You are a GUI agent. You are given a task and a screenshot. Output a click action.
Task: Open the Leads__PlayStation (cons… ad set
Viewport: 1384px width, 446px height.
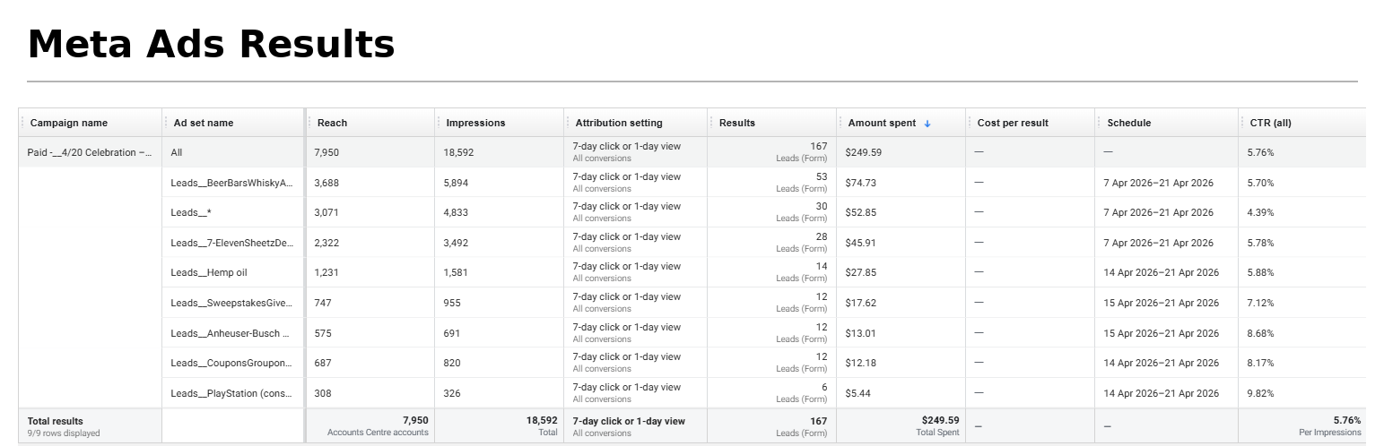[231, 393]
